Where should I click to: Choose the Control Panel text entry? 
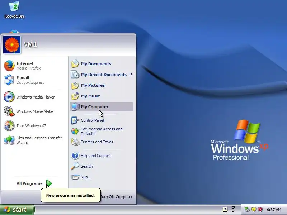click(92, 120)
